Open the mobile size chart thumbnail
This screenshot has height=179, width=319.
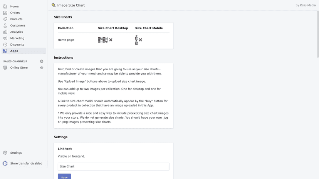pyautogui.click(x=136, y=40)
